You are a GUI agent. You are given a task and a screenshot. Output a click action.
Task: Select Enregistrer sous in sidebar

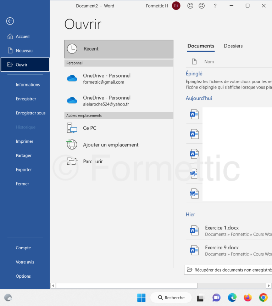click(30, 113)
